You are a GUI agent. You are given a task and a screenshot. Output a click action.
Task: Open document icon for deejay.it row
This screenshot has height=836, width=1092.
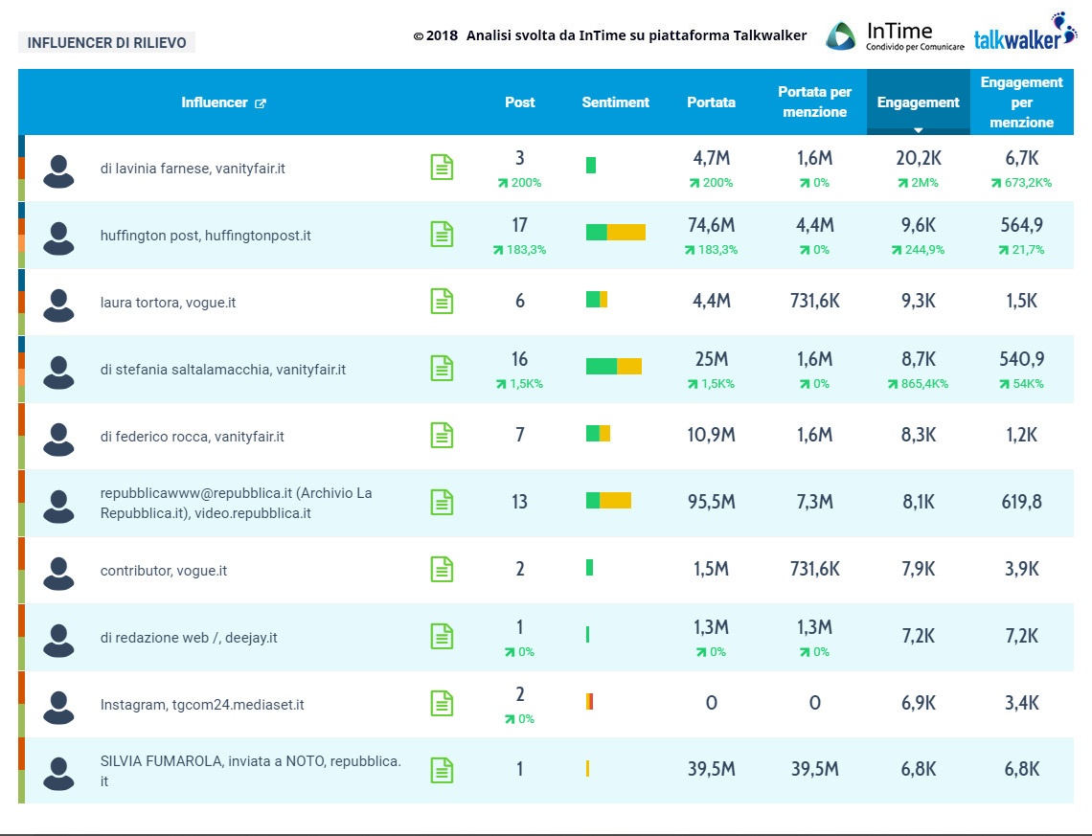[x=442, y=636]
